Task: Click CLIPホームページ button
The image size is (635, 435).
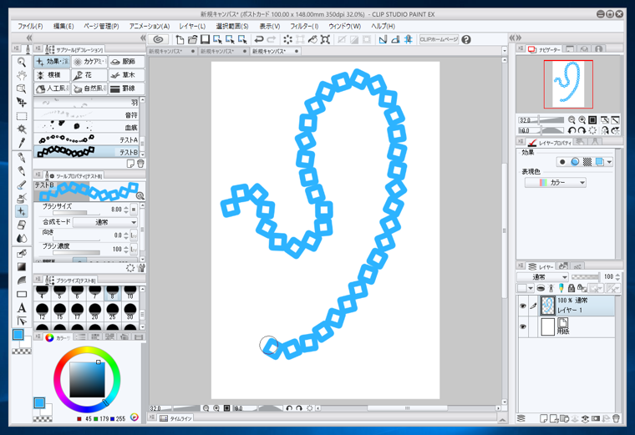Action: [x=439, y=39]
